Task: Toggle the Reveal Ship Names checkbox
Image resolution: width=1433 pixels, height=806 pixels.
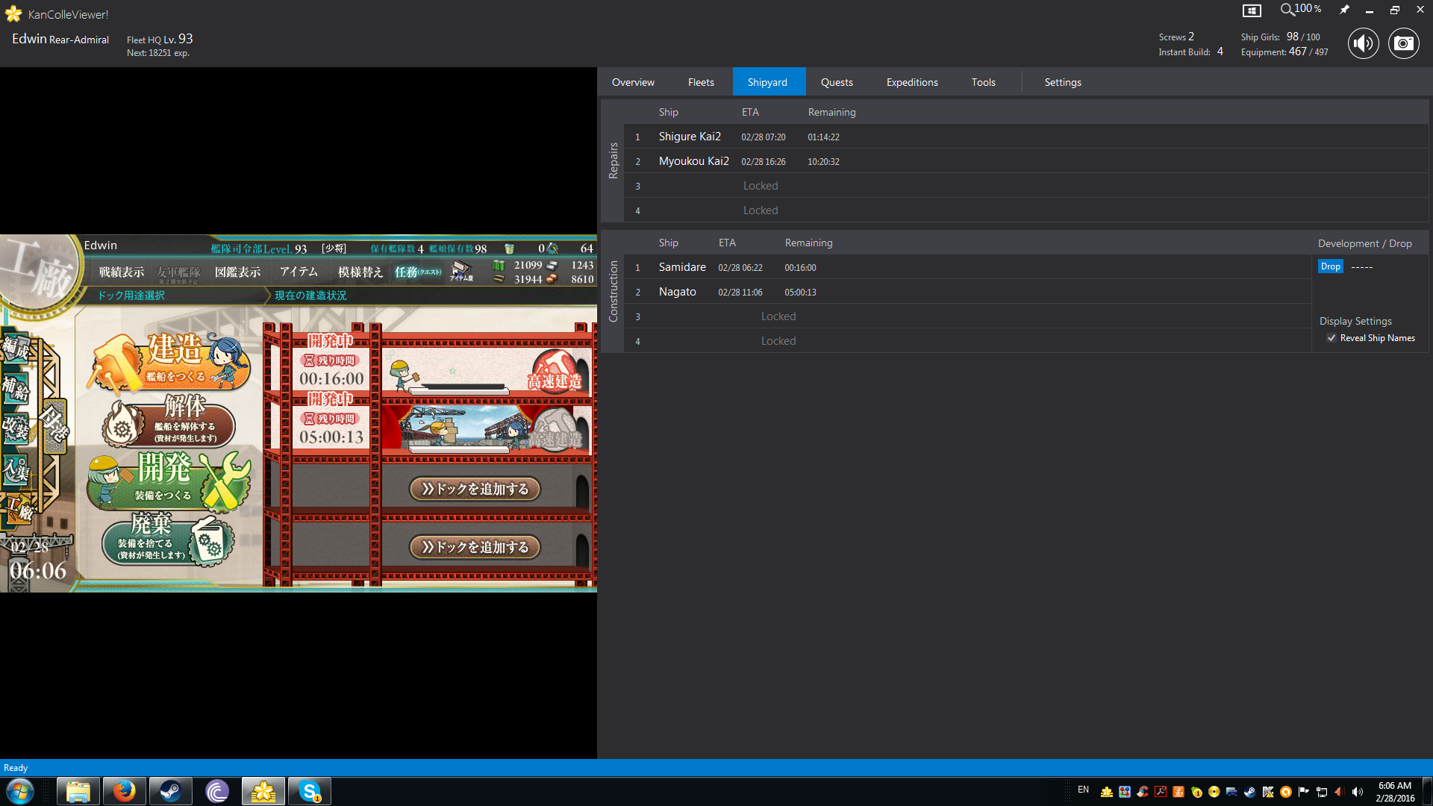Action: (1331, 338)
